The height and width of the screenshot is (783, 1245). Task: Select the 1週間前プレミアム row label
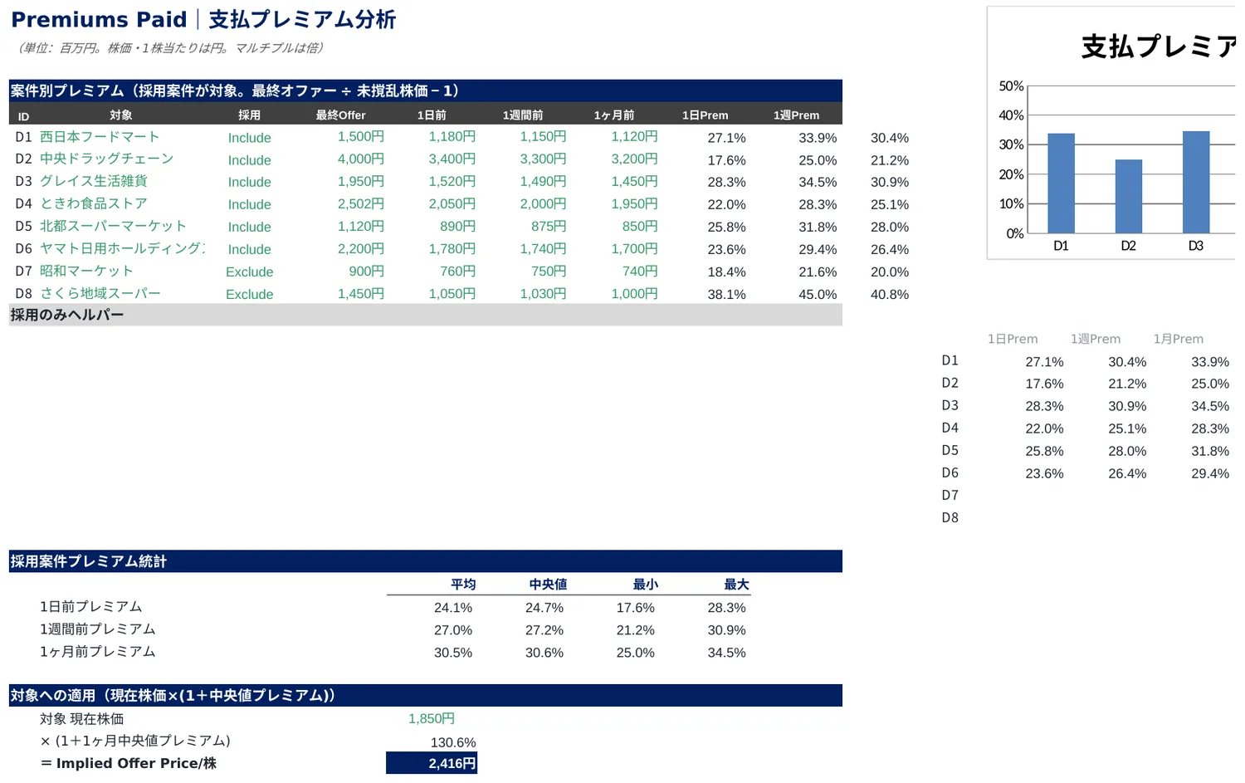tap(98, 629)
